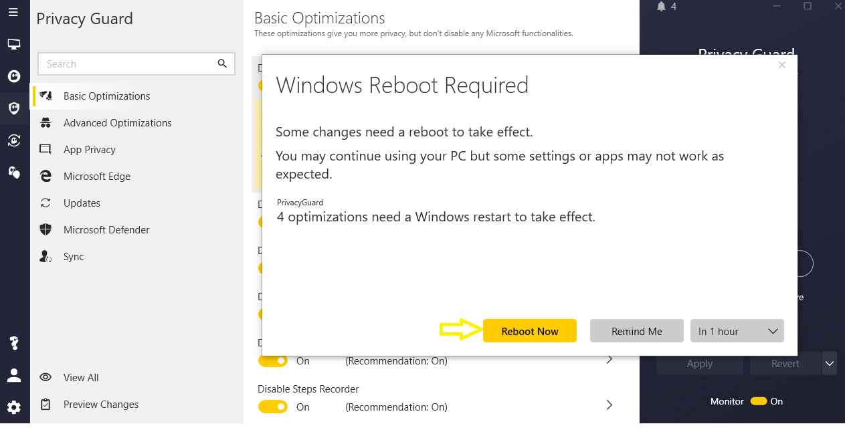845x436 pixels.
Task: Click the magnifier icon in the search box
Action: 222,64
